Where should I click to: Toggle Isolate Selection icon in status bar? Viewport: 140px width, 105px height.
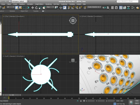tap(78, 101)
